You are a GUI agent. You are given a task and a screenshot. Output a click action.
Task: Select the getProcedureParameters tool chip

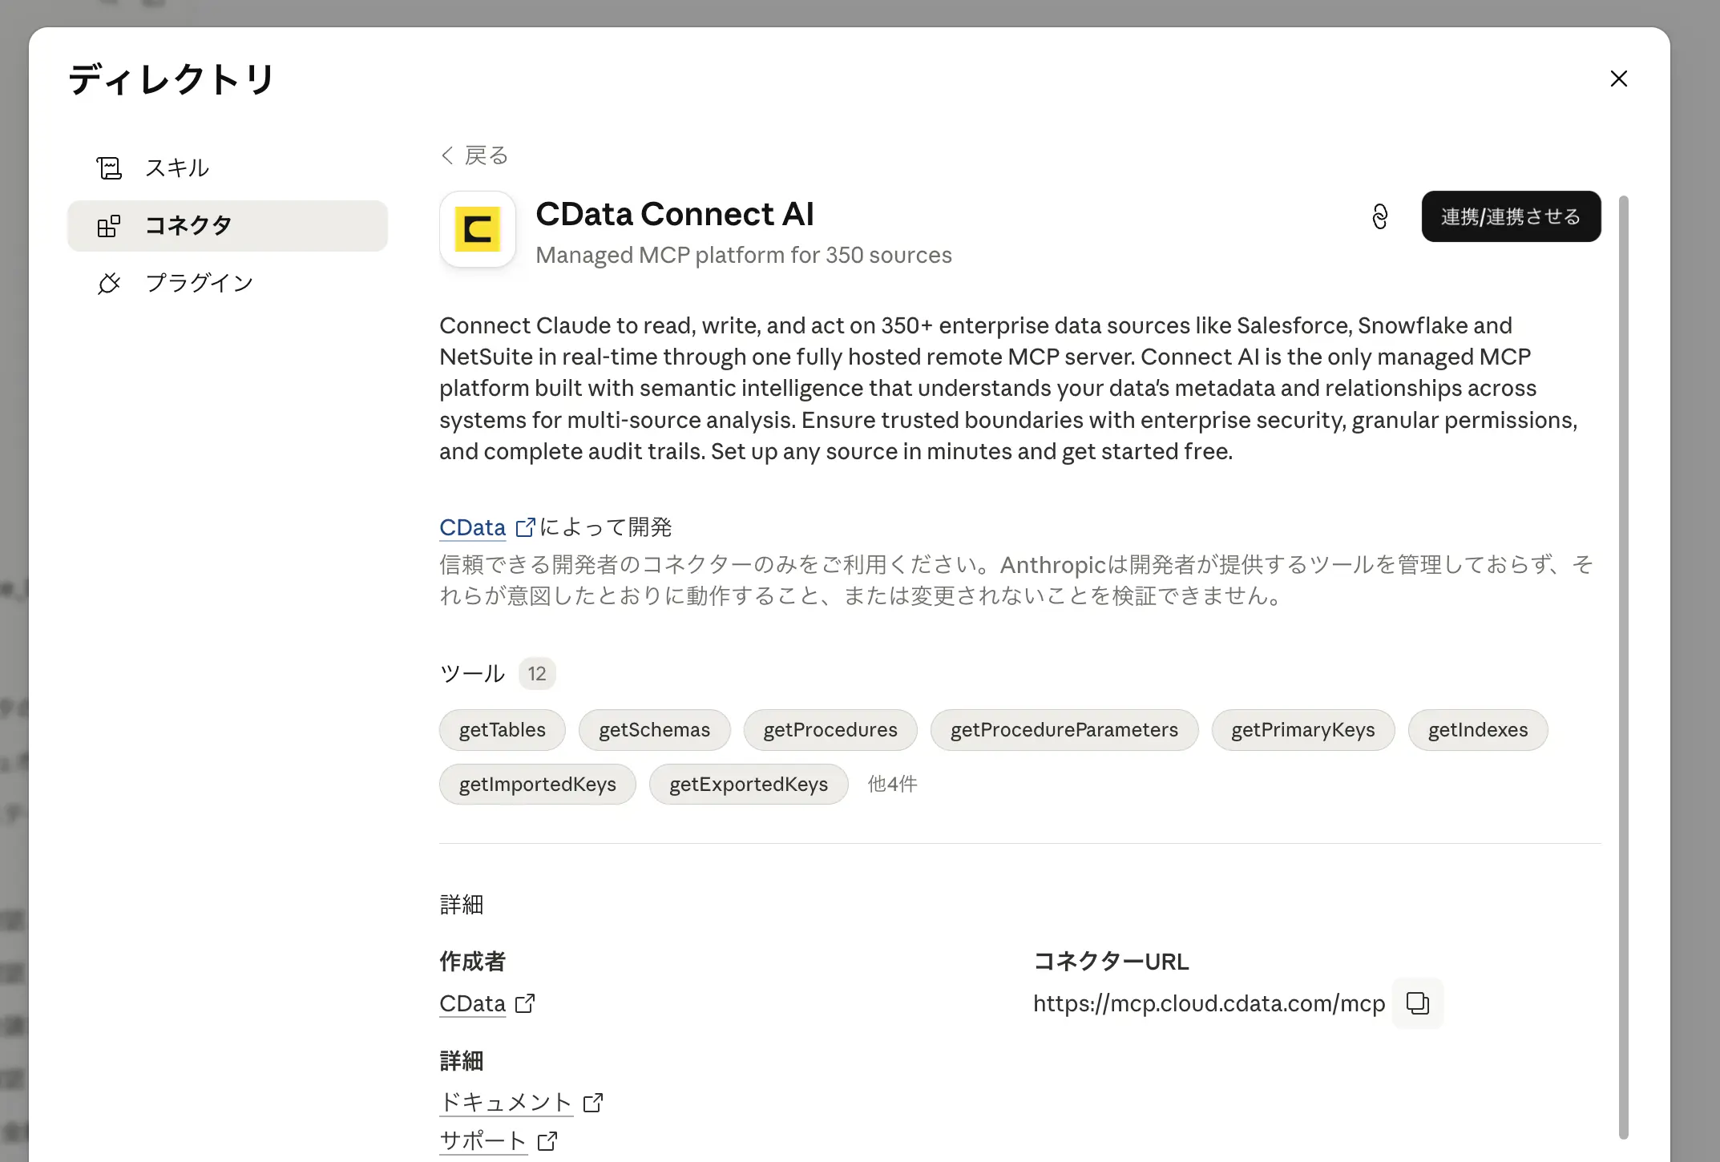click(x=1064, y=730)
